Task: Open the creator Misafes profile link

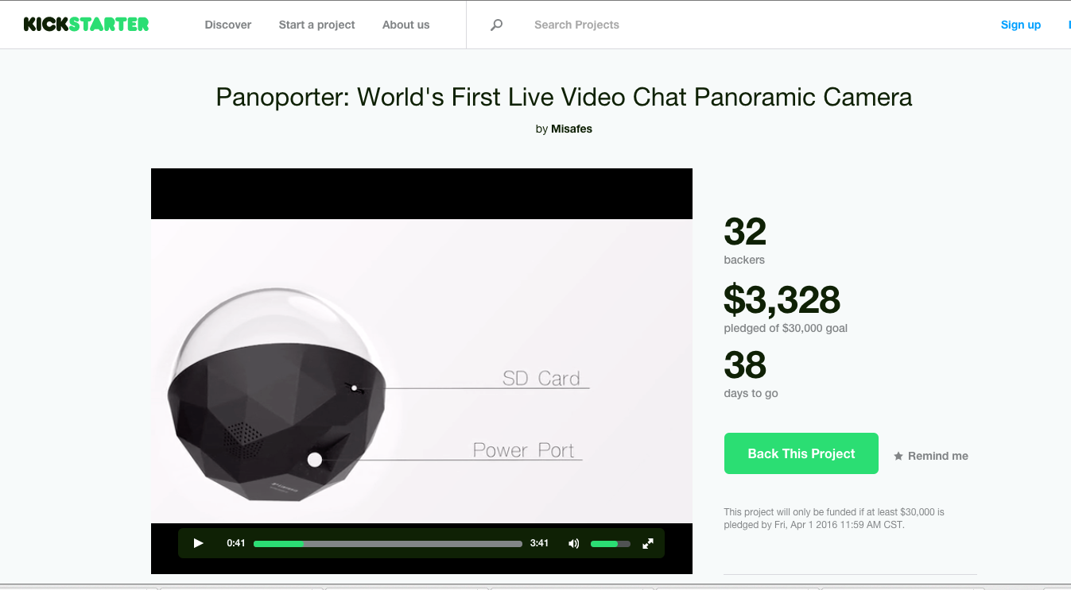Action: [572, 129]
